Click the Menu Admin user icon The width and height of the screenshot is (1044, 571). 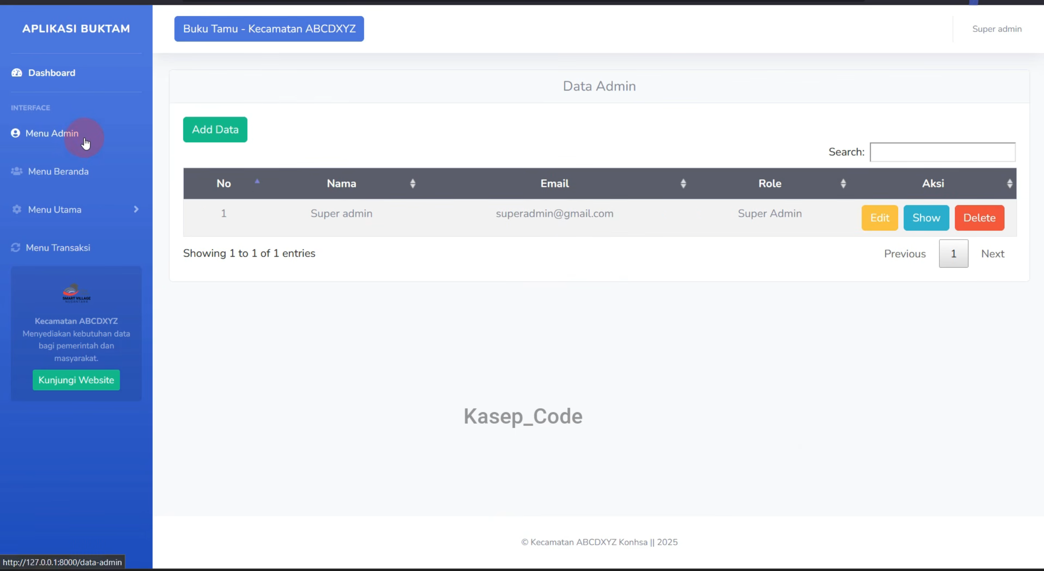tap(16, 133)
